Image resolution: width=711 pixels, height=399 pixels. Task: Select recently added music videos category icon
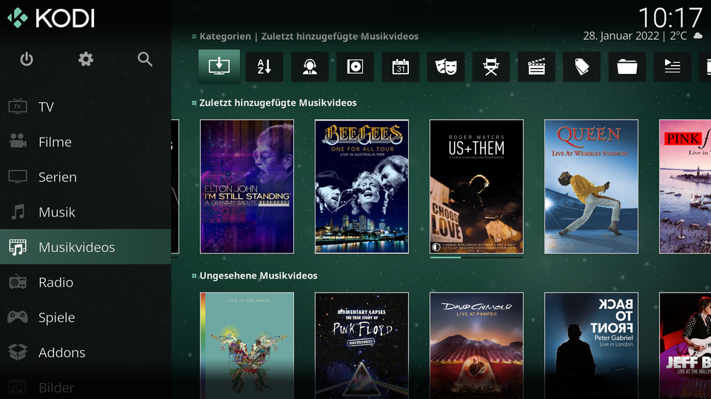coord(219,66)
